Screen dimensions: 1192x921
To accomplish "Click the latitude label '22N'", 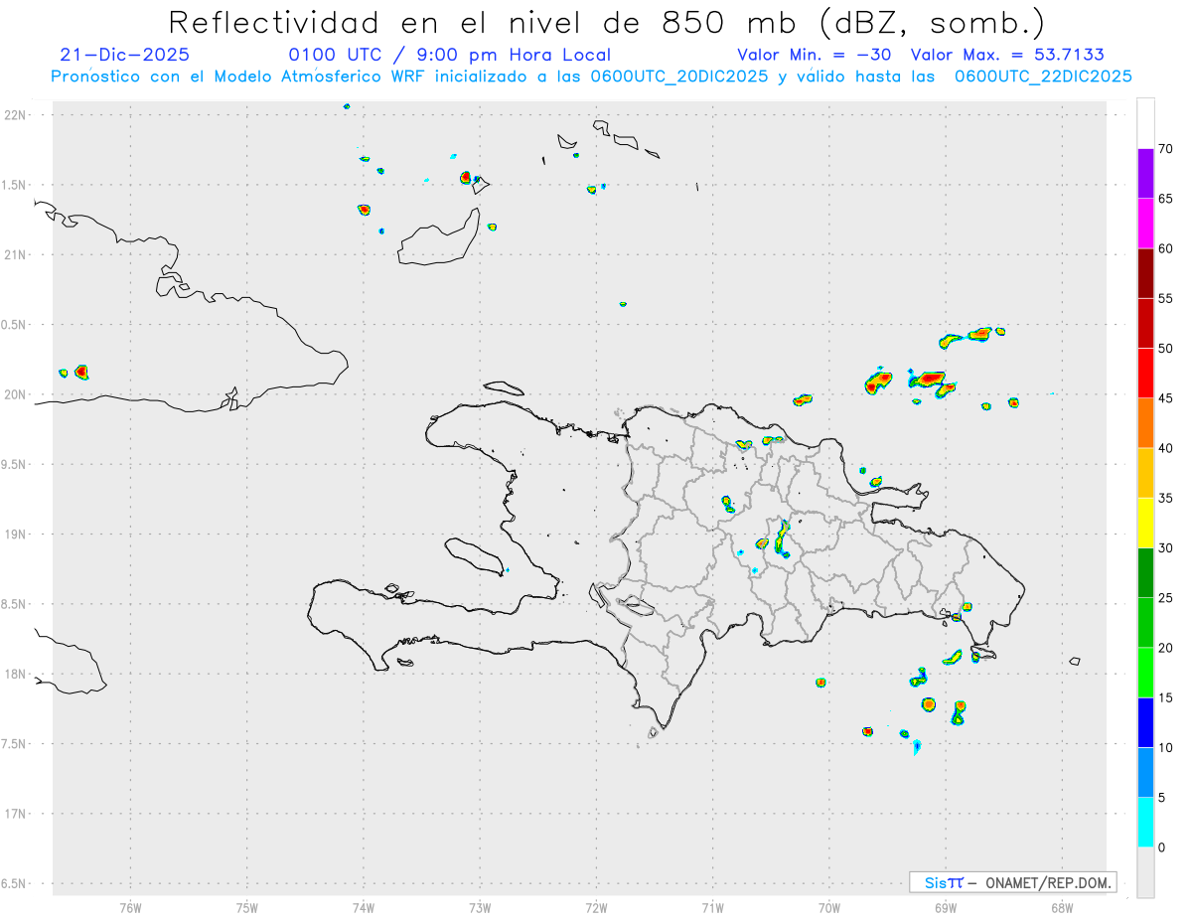I will click(x=15, y=115).
